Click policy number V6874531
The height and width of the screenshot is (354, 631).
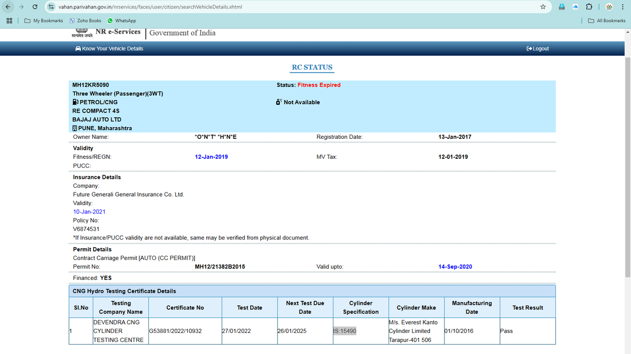86,229
